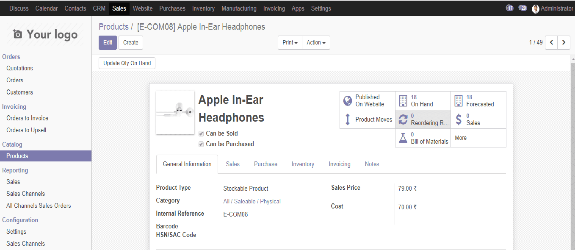Click the building icon beside 18 On Hand

tap(403, 101)
